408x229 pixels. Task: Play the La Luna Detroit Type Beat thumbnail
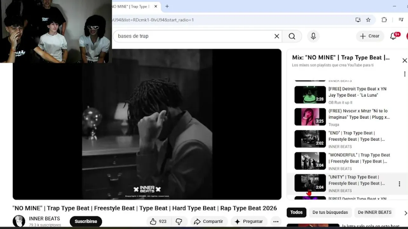coord(310,95)
